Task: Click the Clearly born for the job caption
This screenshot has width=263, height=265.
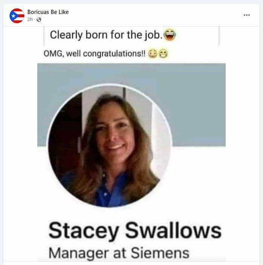Action: pos(106,35)
